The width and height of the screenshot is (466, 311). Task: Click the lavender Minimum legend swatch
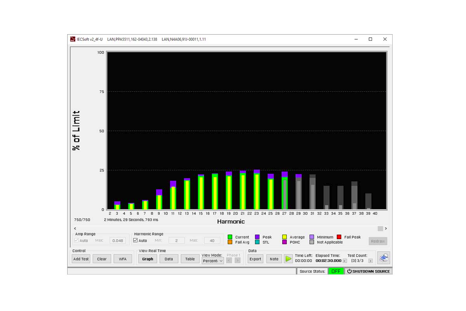tap(312, 237)
